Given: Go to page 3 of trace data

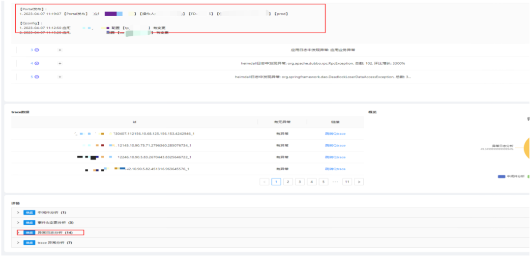Looking at the screenshot, I should click(300, 181).
